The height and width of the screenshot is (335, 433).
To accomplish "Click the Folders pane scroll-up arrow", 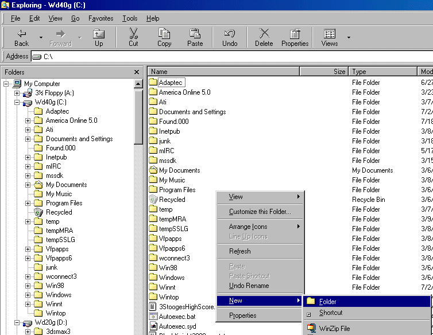I will point(138,84).
